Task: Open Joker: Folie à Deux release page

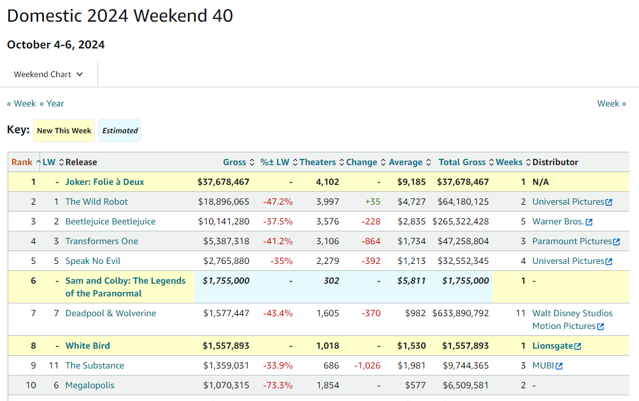Action: click(104, 182)
